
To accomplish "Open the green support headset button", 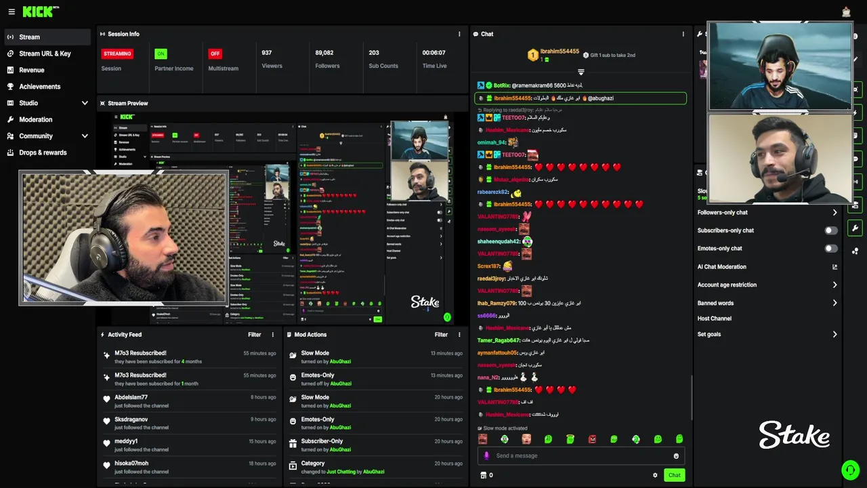I will (x=850, y=469).
